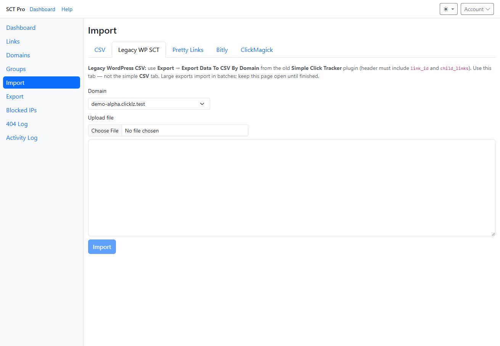Open the ClickMagick import tab
The width and height of the screenshot is (500, 346).
coord(257,50)
